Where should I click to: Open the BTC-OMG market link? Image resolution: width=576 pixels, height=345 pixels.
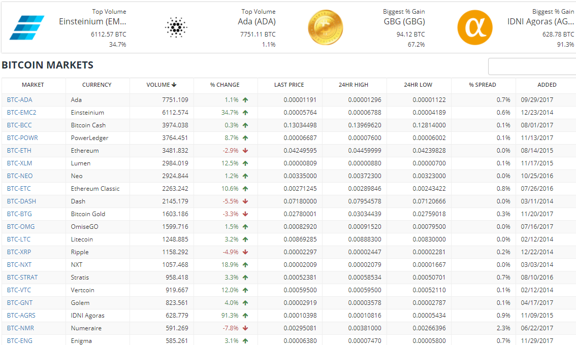(x=20, y=226)
